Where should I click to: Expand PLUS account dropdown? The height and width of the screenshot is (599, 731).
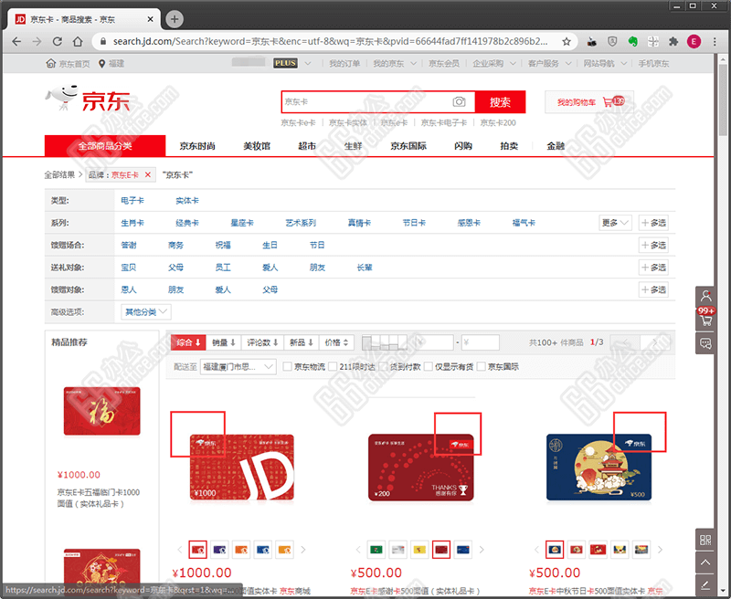(308, 63)
